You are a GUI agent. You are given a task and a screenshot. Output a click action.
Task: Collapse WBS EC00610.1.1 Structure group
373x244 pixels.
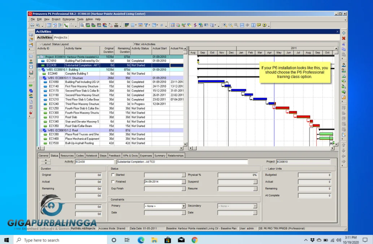click(x=41, y=78)
